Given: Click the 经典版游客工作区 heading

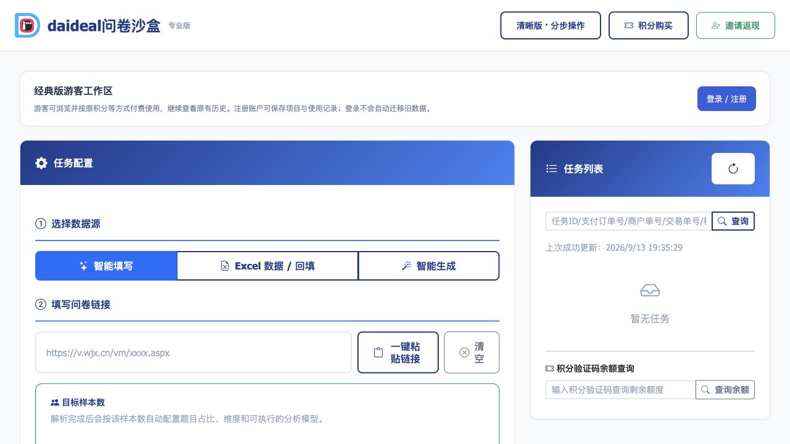Looking at the screenshot, I should (73, 91).
